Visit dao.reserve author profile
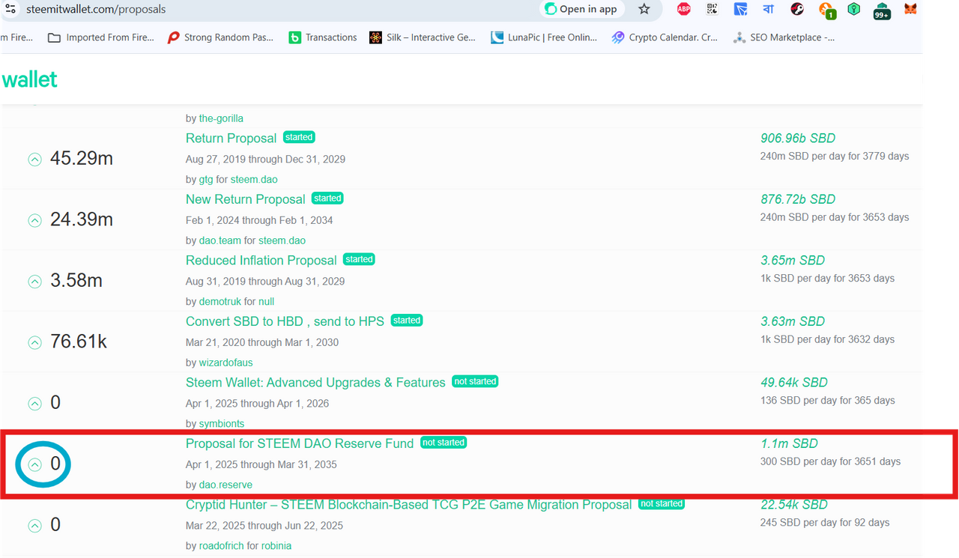Image resolution: width=959 pixels, height=558 pixels. [226, 485]
